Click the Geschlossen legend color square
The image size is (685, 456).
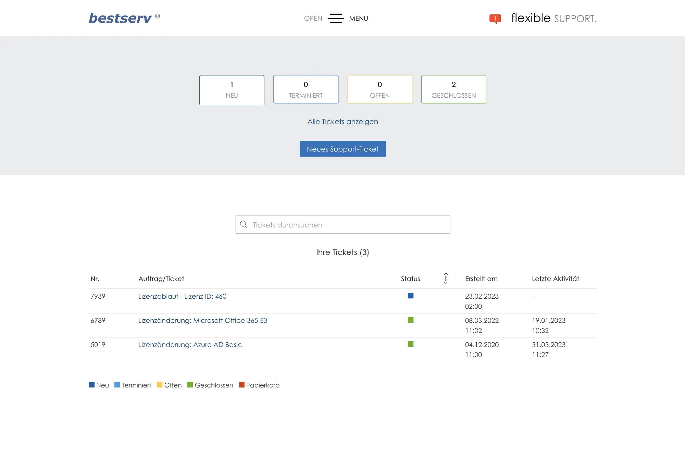190,385
